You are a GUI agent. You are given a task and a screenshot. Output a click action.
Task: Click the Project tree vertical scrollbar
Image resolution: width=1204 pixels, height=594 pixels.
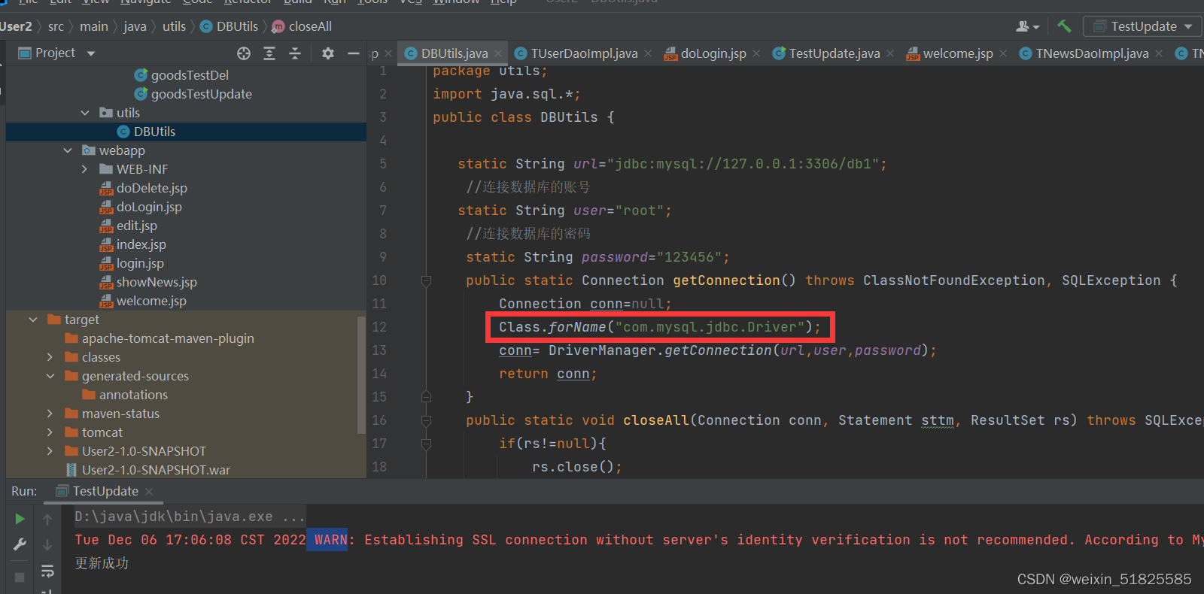tap(361, 375)
